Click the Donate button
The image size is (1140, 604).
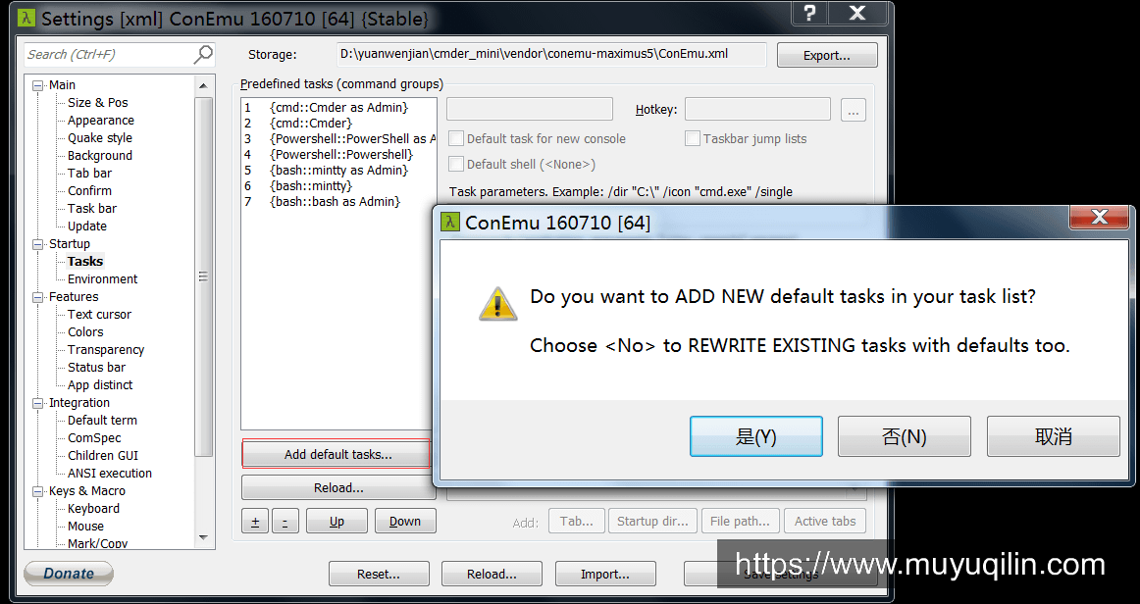click(69, 574)
